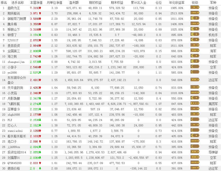Click ending equity 29,689.44 for jjh999cn

pos(117,147)
